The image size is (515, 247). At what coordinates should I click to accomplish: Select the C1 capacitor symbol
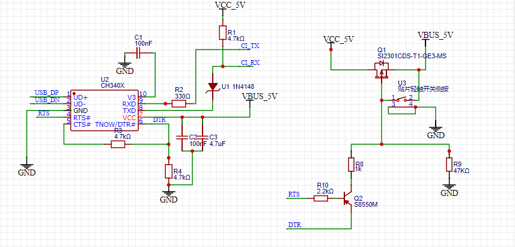point(138,53)
